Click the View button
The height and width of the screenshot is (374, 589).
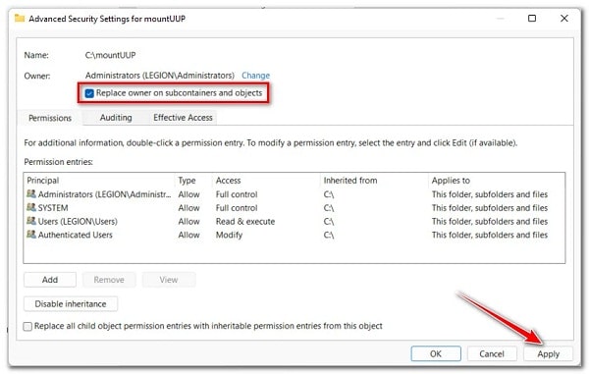pos(169,280)
